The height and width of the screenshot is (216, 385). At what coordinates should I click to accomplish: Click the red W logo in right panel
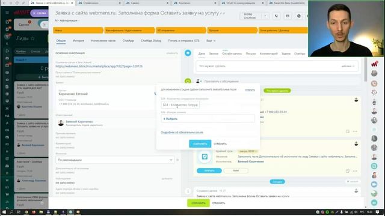[x=374, y=64]
